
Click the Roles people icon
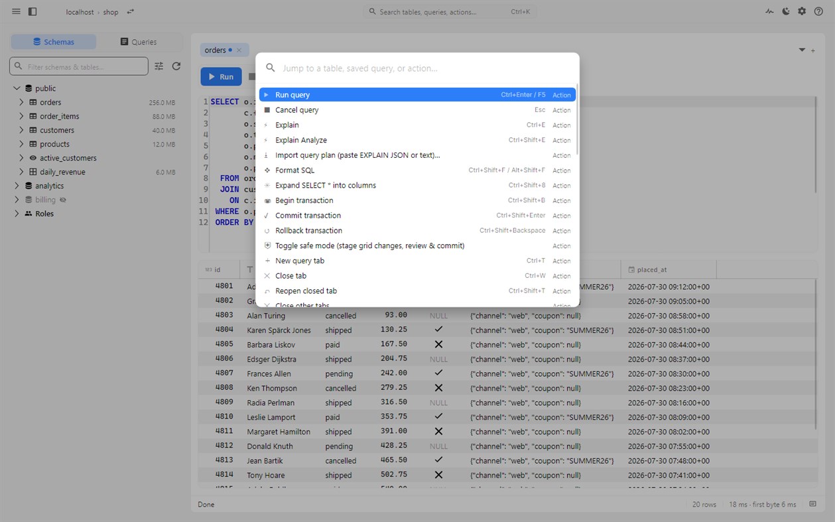point(29,214)
